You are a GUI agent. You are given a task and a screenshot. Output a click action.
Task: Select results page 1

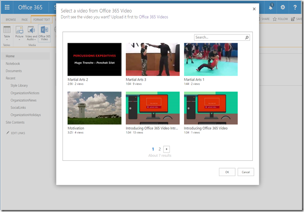153,149
